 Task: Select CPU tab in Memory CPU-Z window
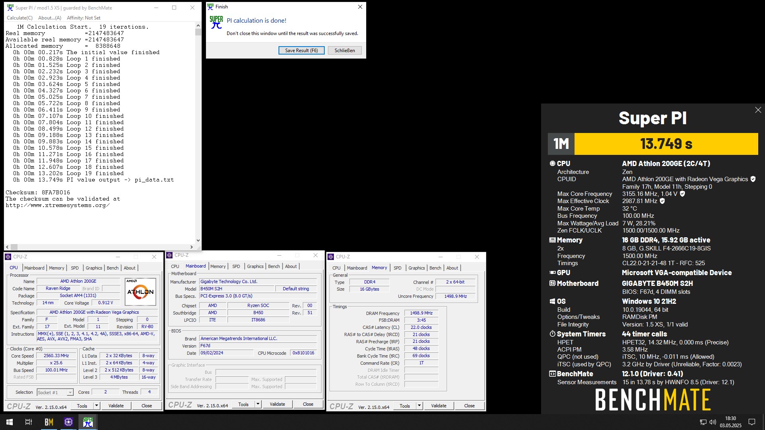click(x=336, y=268)
